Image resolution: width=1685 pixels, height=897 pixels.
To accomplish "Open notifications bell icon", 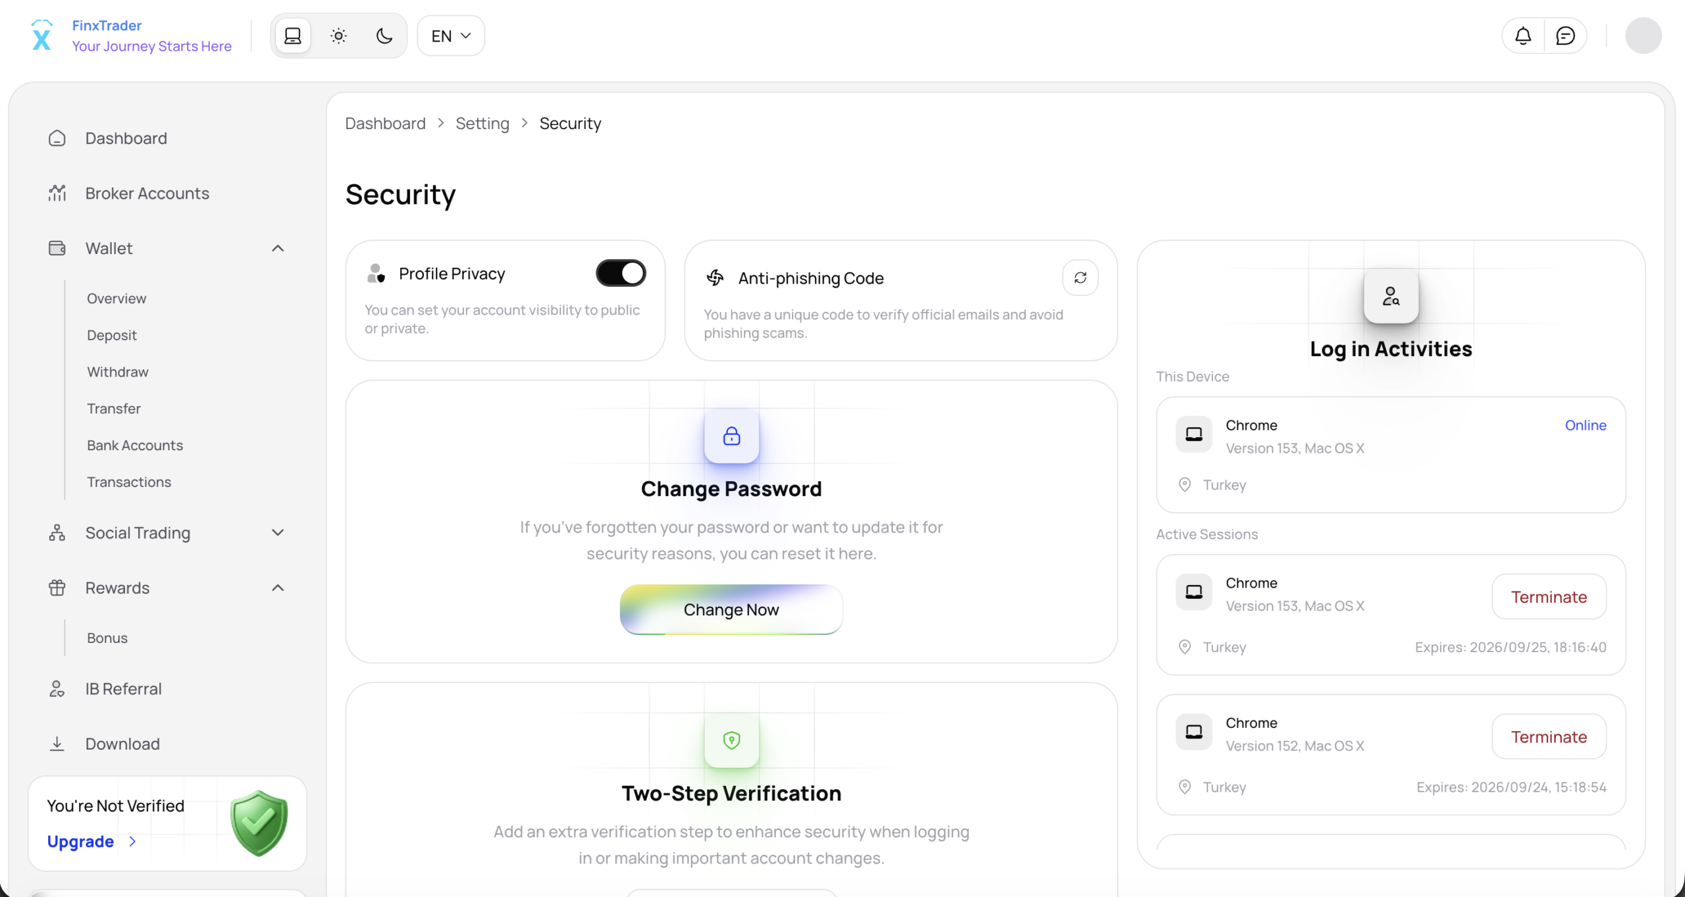I will click(1523, 36).
